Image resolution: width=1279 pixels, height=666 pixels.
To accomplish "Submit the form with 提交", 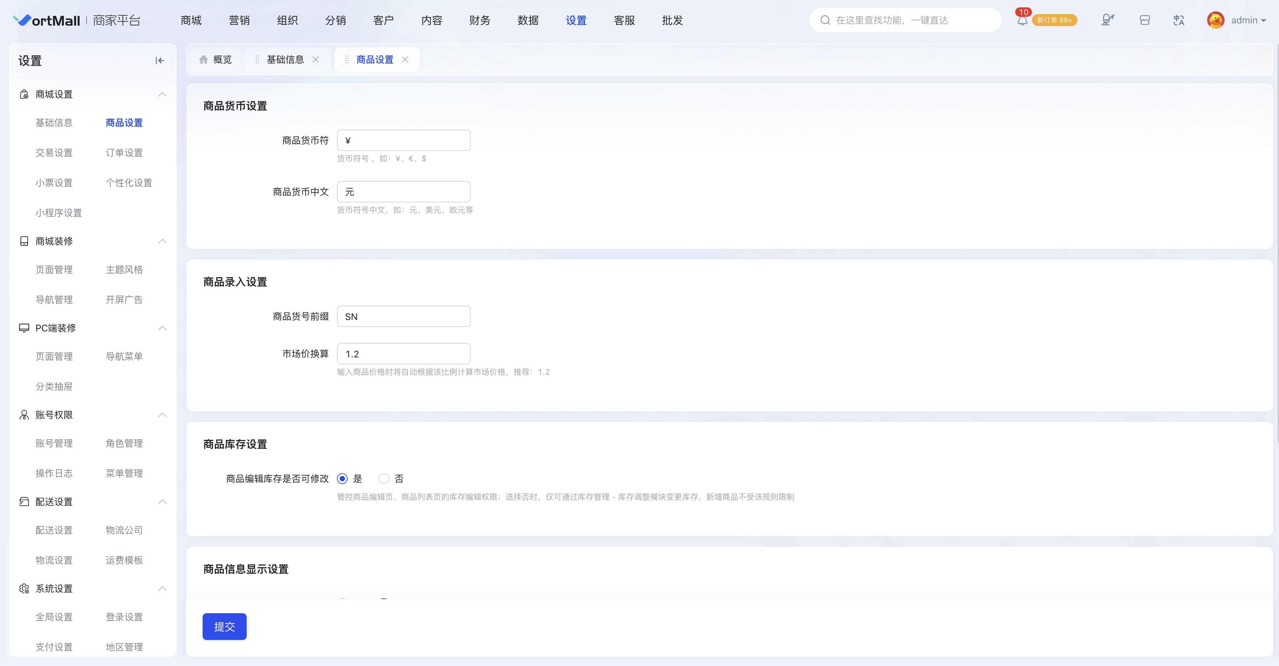I will coord(224,626).
